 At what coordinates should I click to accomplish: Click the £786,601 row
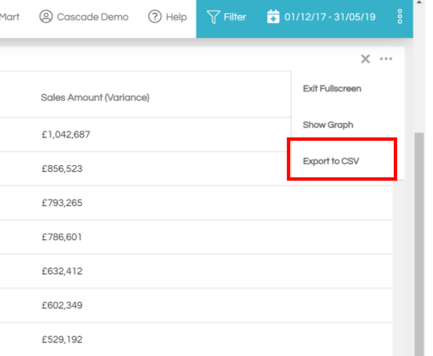click(62, 238)
